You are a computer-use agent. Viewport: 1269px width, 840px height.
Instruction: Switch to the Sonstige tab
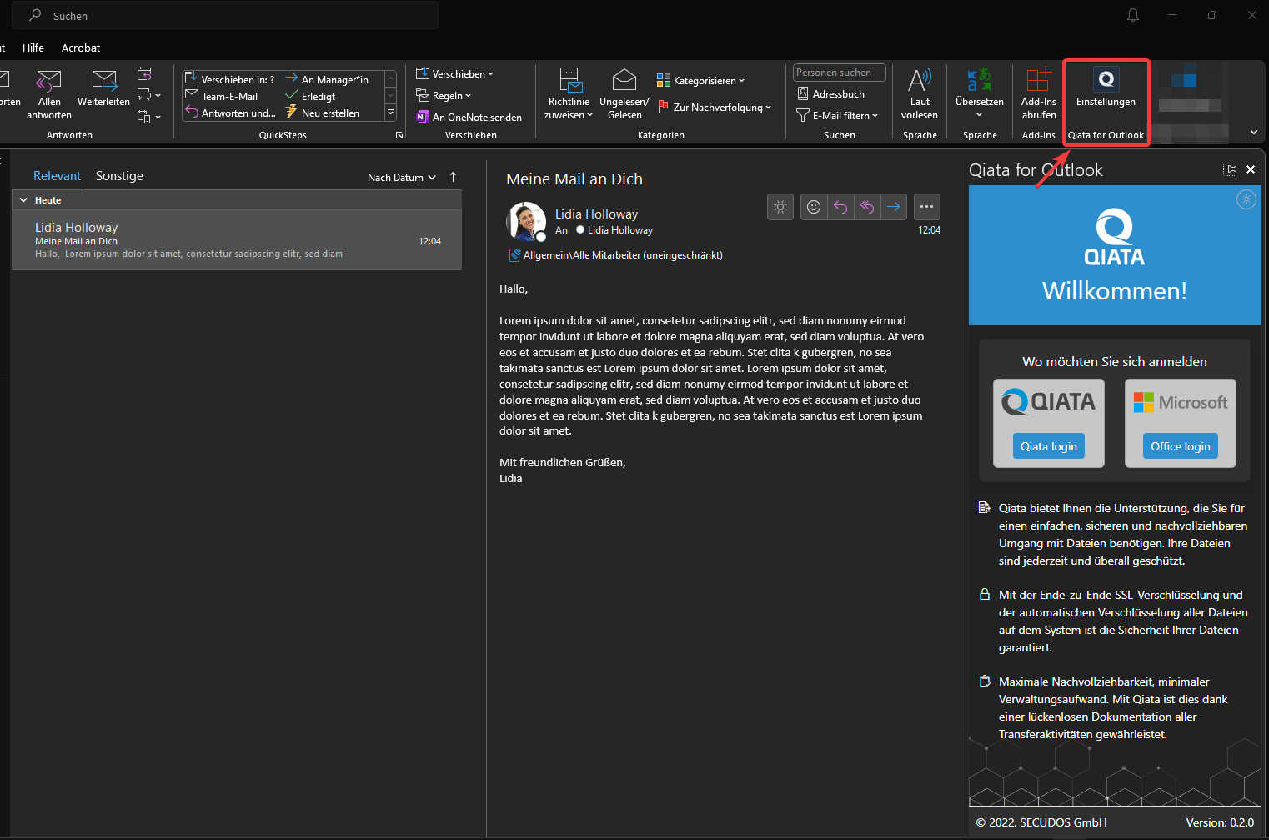point(119,176)
